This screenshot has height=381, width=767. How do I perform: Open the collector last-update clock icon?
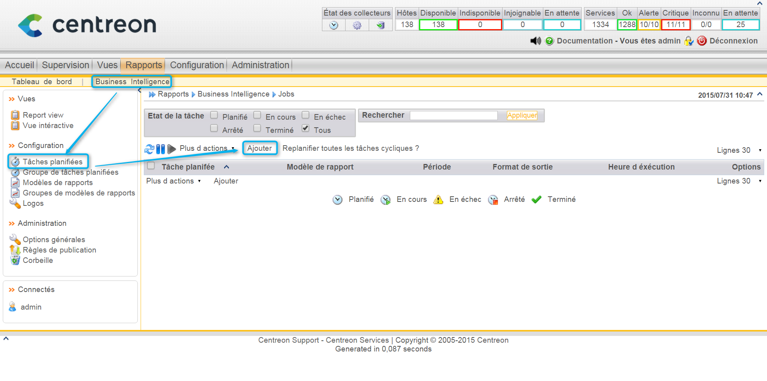point(334,25)
